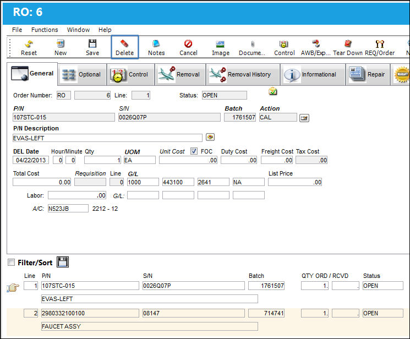The height and width of the screenshot is (339, 410).
Task: Click the P/N Description field EVAS-LEFT
Action: click(107, 138)
